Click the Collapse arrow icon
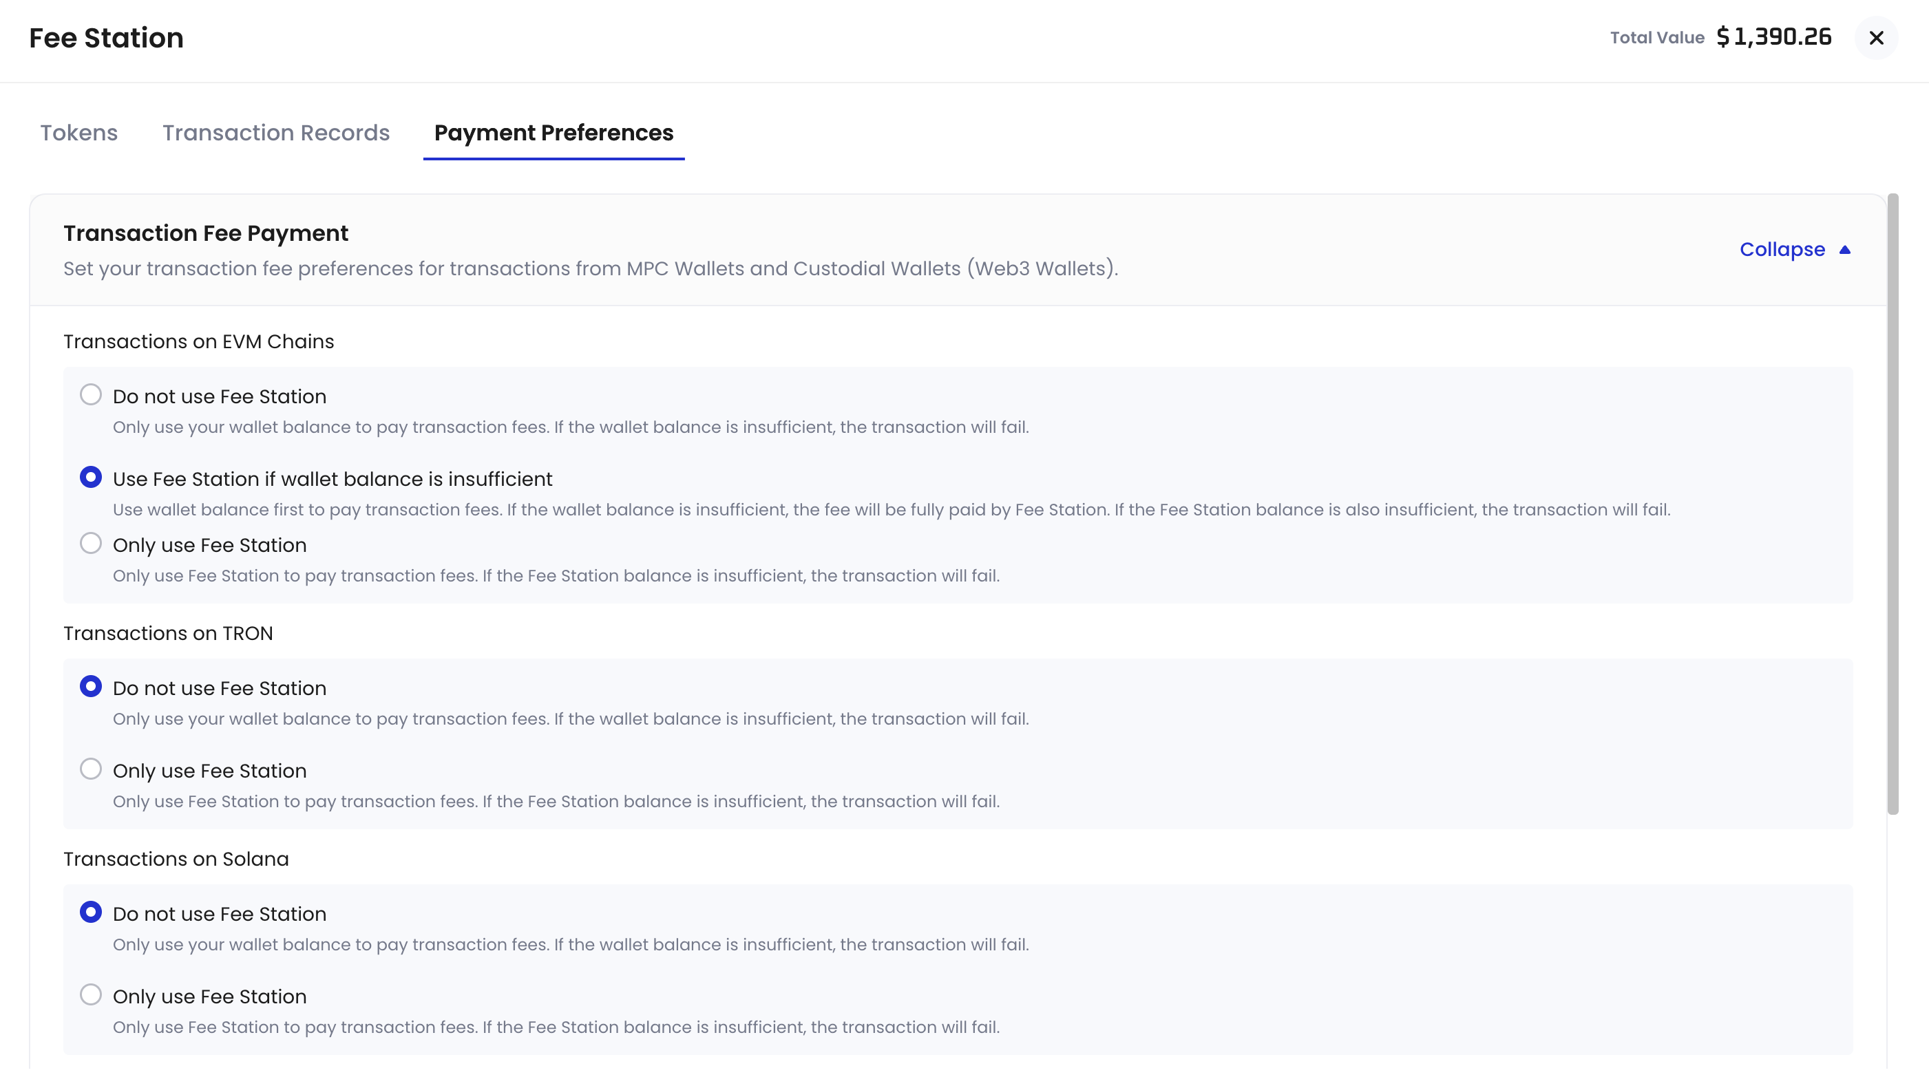The width and height of the screenshot is (1929, 1088). pyautogui.click(x=1845, y=250)
